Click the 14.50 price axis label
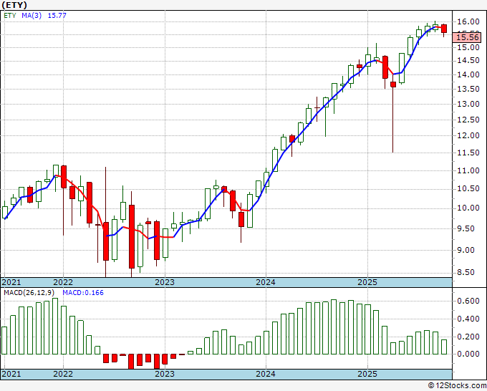 point(468,61)
